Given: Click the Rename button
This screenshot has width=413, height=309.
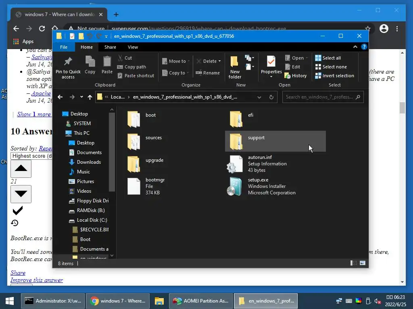Looking at the screenshot, I should [x=208, y=73].
